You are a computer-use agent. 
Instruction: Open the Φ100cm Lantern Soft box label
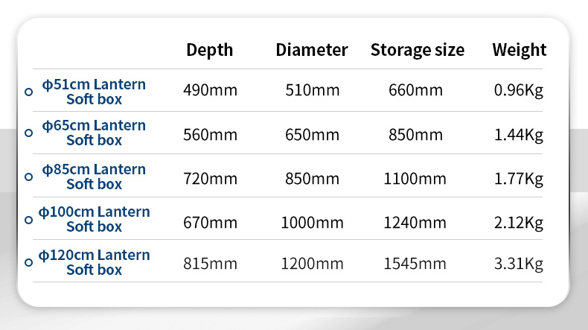[x=94, y=219]
